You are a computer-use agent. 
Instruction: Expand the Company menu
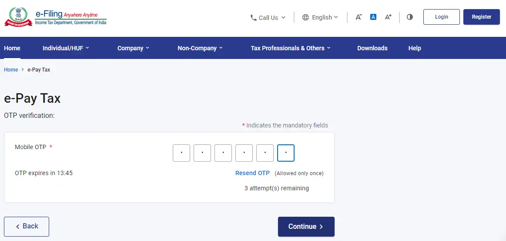[x=133, y=48]
